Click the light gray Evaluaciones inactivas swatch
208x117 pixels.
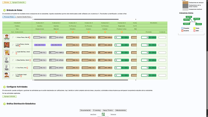(x=185, y=9)
